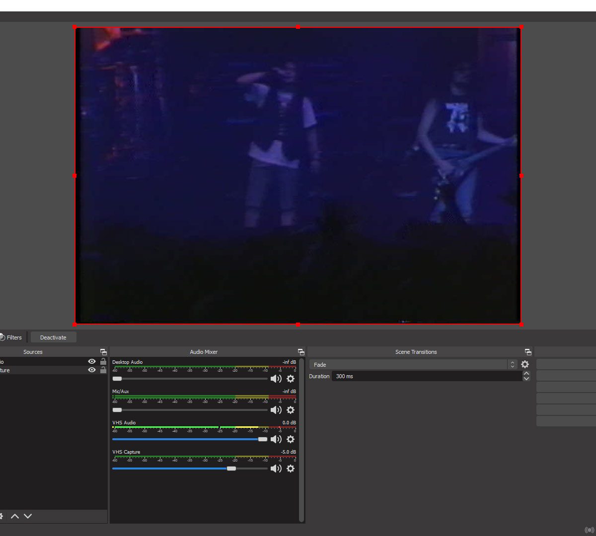Hide the VHS Audio source with eye icon

(92, 362)
